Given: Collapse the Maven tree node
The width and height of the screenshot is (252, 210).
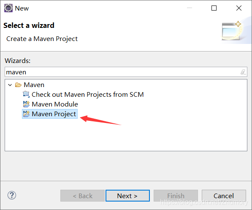Looking at the screenshot, I should [x=10, y=85].
